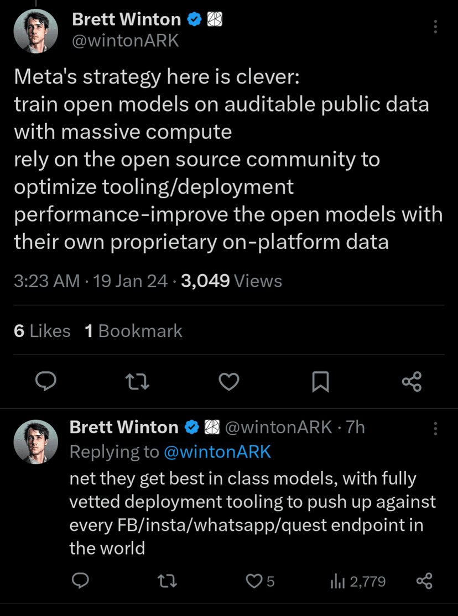Open more options on the main tweet

pyautogui.click(x=436, y=27)
